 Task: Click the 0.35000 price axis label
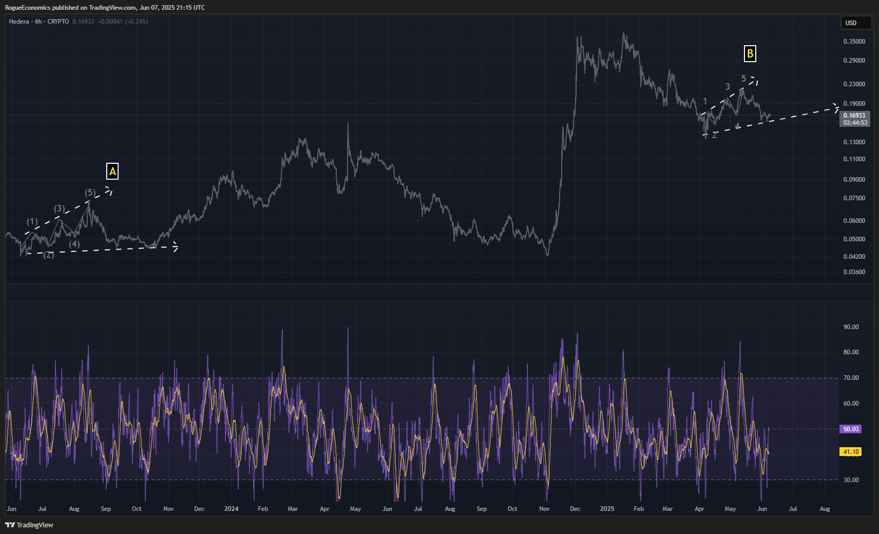click(x=854, y=42)
